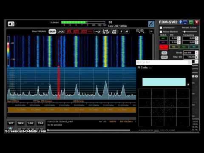Toggle the SNAP tuning button
The height and width of the screenshot is (153, 204).
click(52, 31)
